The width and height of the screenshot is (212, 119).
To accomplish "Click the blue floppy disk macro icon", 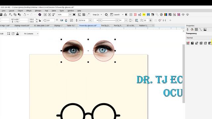I will pos(148,15).
